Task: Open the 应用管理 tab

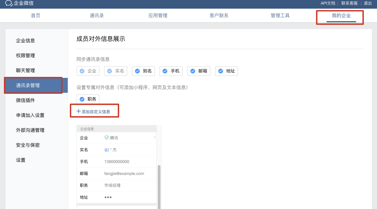Action: 157,15
